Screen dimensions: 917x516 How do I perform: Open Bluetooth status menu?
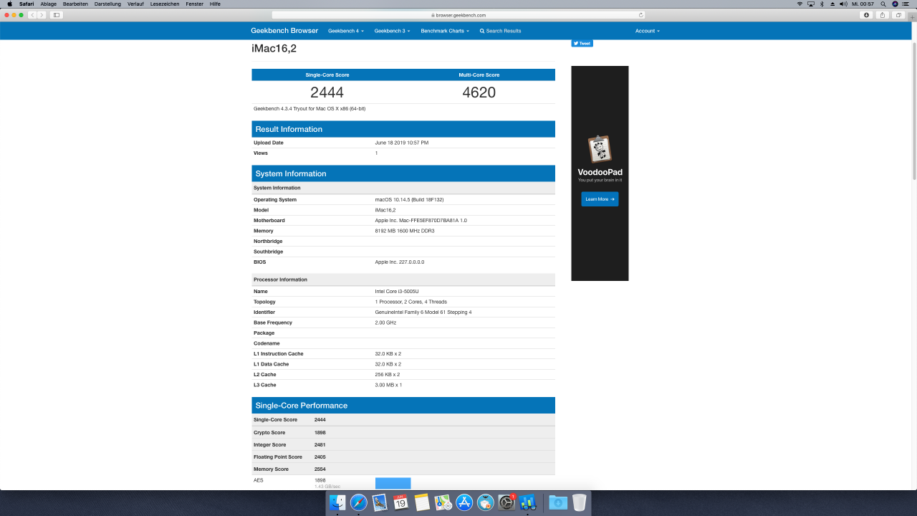[821, 4]
